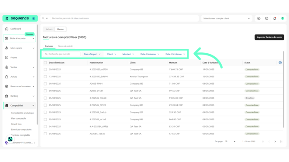
Task: Go to next page arrow
Action: pyautogui.click(x=275, y=141)
